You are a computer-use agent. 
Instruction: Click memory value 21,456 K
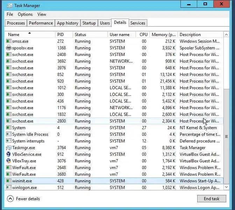click(x=168, y=81)
